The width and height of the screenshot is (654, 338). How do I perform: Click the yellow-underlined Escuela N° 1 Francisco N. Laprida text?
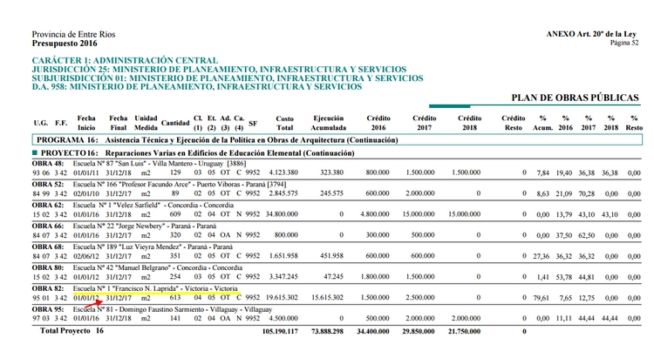click(x=155, y=288)
